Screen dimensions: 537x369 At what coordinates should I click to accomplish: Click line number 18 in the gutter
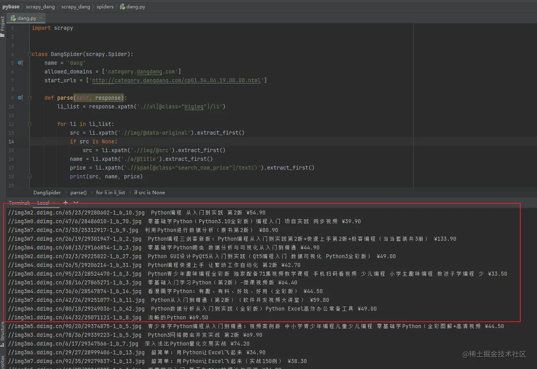point(11,177)
